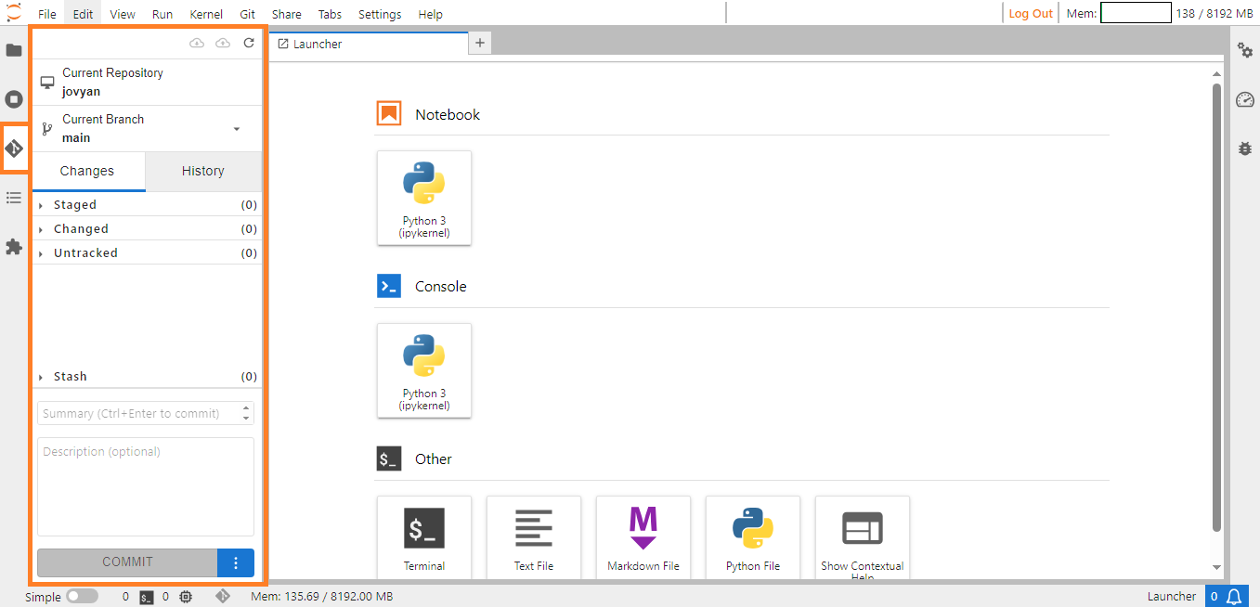
Task: Open the Debugger bug icon
Action: pyautogui.click(x=1245, y=149)
